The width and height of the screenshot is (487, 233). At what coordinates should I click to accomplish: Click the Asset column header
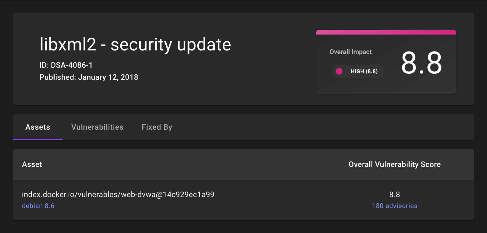click(32, 164)
